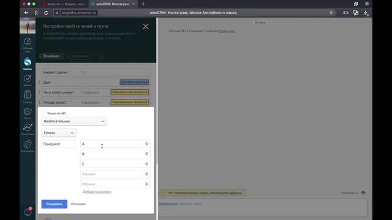The width and height of the screenshot is (392, 220).
Task: Click the site lock icon
Action: pyautogui.click(x=57, y=13)
